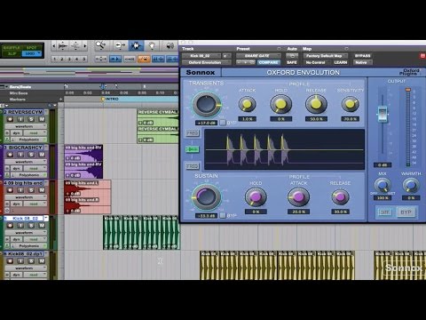Image resolution: width=426 pixels, height=320 pixels.
Task: Click the horizontal zoom in arrow
Action: tap(85, 45)
